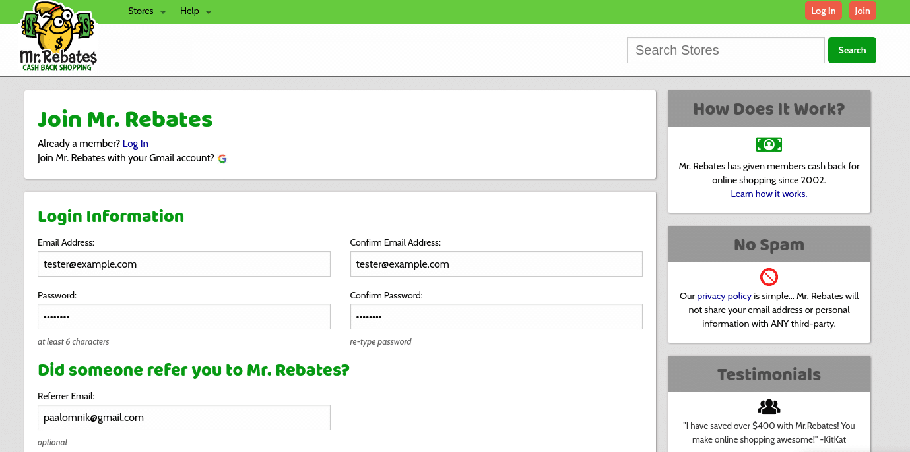Image resolution: width=910 pixels, height=452 pixels.
Task: Click 'Join Mr. Rebates with your Gmail account?' text
Action: (126, 158)
